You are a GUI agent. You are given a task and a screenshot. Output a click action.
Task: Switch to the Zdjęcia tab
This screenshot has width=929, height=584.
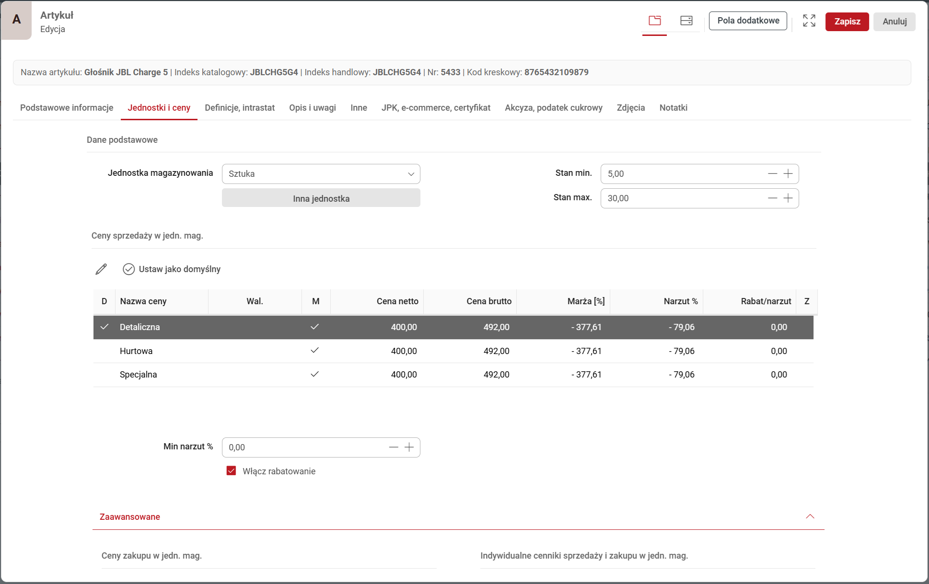630,108
